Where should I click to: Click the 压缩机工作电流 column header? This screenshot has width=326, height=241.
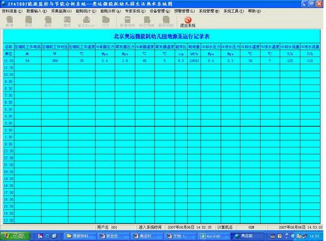click(x=27, y=47)
